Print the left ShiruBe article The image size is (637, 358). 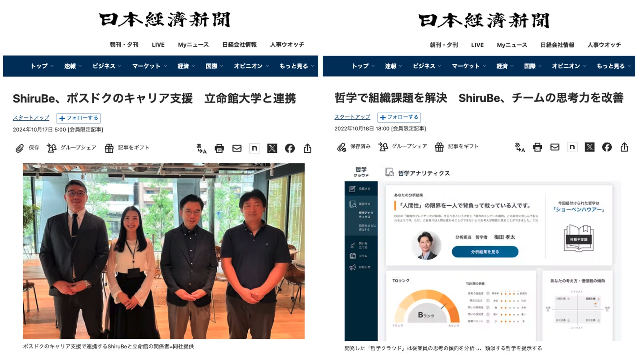click(219, 148)
